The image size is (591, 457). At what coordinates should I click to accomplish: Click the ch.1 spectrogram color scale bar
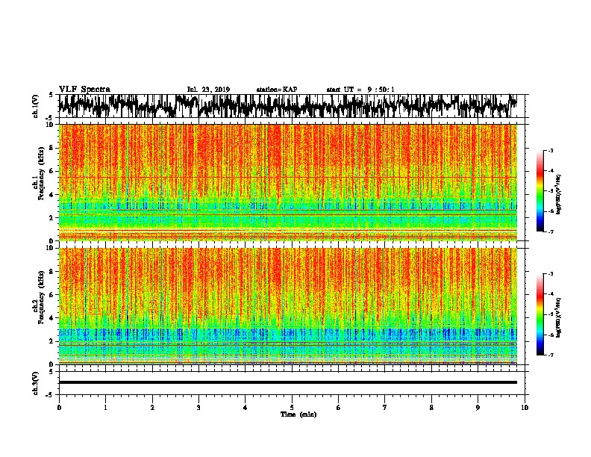click(540, 191)
